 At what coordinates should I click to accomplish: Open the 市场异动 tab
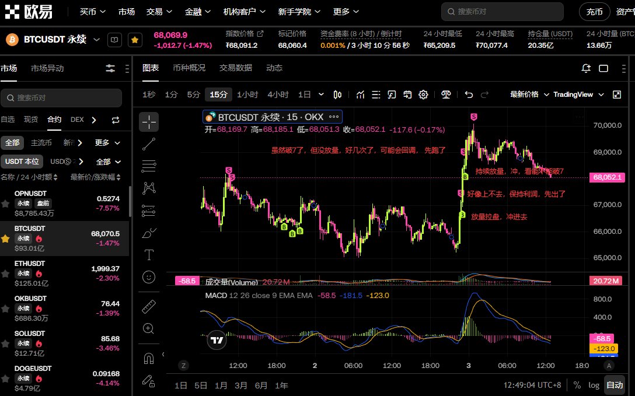pyautogui.click(x=47, y=68)
